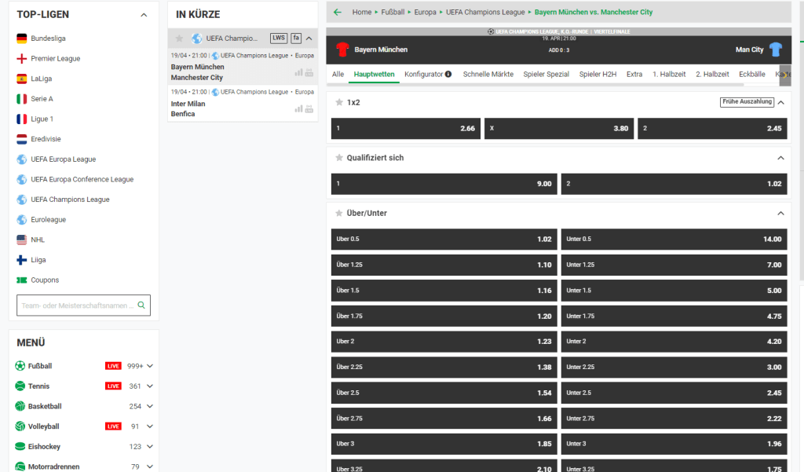Bet on draw X at 3.80

[x=559, y=128]
